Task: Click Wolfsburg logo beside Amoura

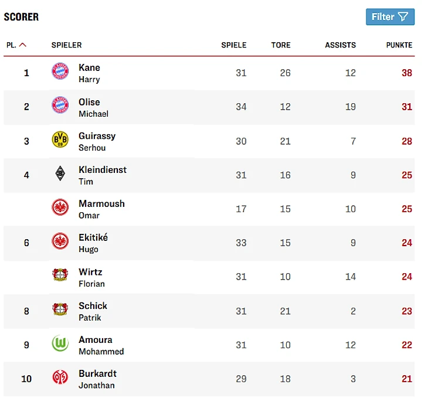Action: (x=60, y=343)
